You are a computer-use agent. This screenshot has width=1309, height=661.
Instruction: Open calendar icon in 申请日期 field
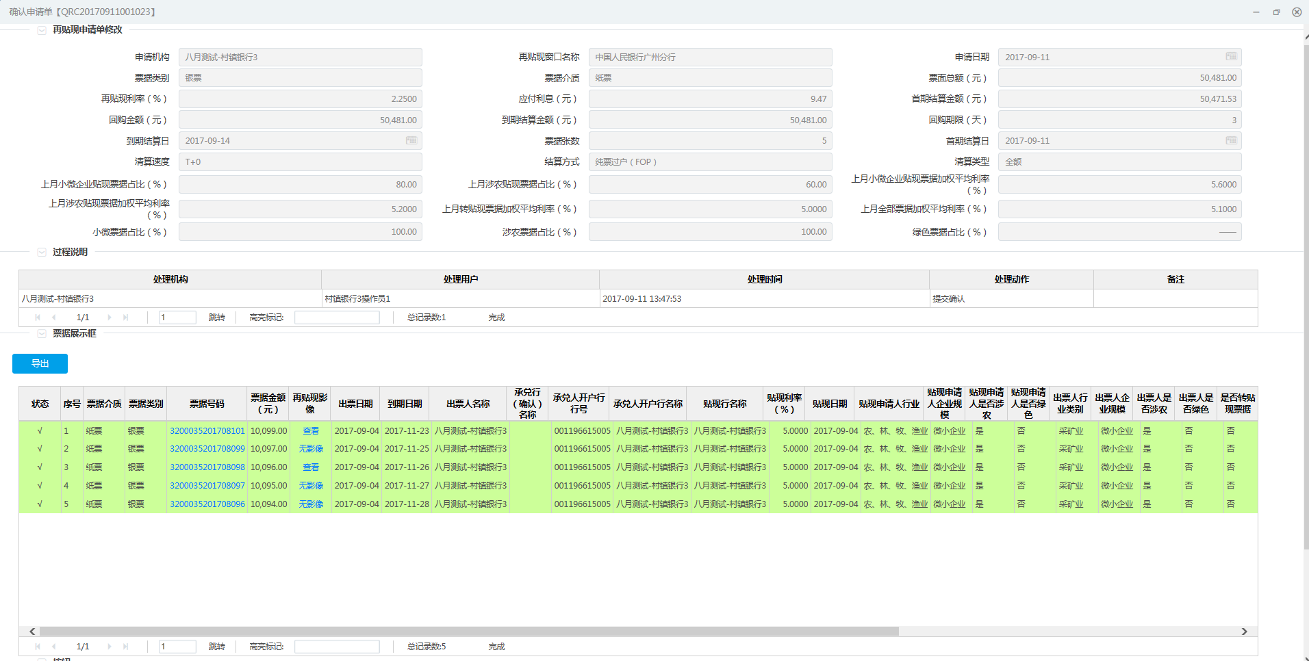coord(1230,57)
